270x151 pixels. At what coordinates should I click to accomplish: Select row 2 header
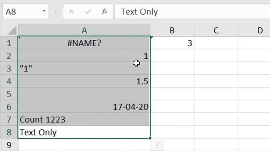(9, 56)
